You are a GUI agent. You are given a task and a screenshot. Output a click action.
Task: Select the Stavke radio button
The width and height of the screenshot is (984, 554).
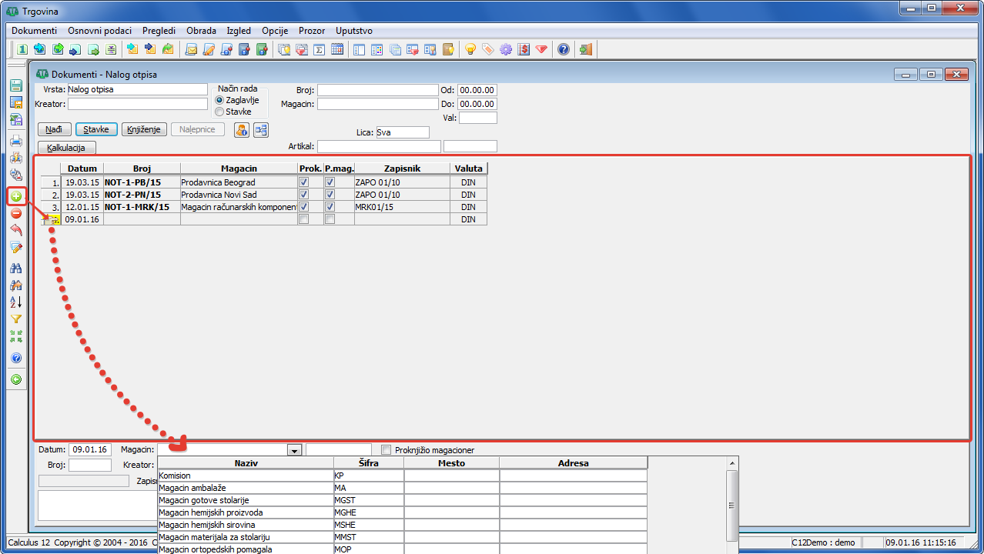220,112
